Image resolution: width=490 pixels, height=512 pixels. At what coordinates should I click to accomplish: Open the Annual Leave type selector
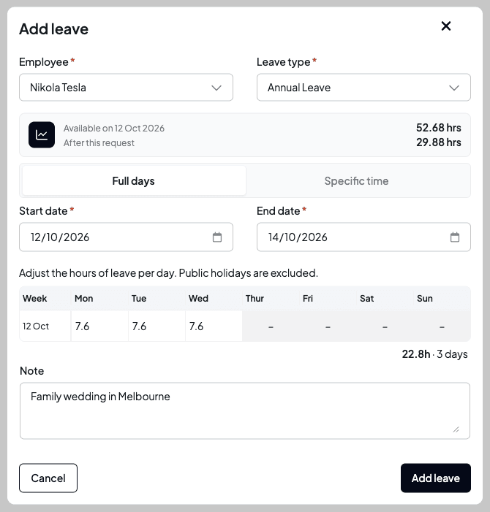pos(363,88)
